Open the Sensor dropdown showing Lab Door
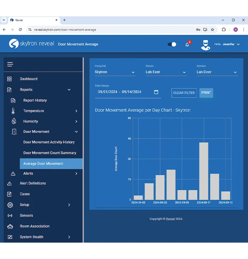248x259 pixels. pyautogui.click(x=217, y=72)
